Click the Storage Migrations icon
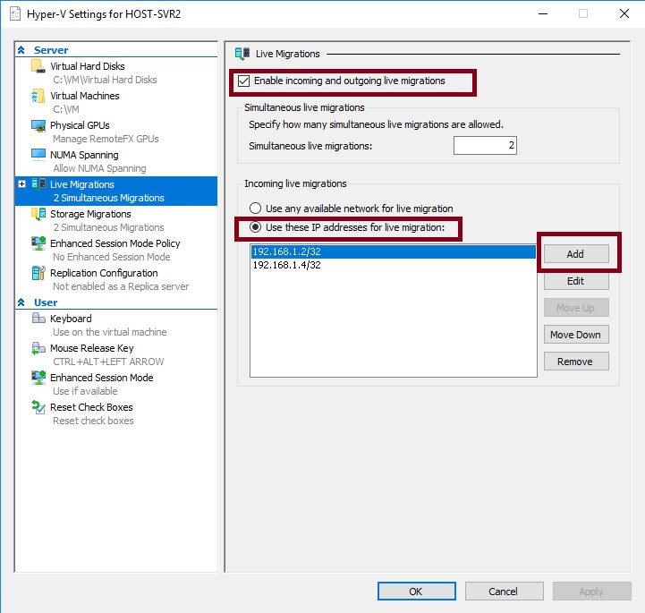 (x=38, y=215)
